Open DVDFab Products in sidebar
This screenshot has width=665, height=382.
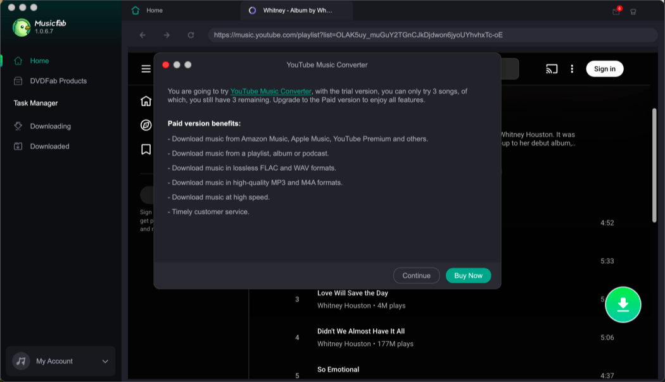pyautogui.click(x=58, y=81)
